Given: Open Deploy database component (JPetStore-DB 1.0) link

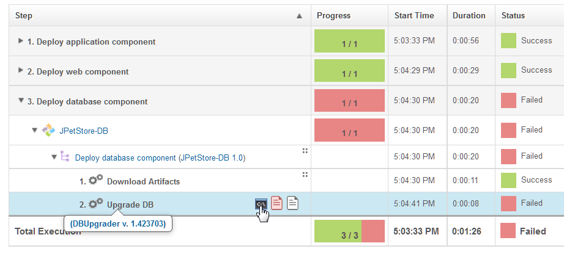Looking at the screenshot, I should tap(160, 158).
